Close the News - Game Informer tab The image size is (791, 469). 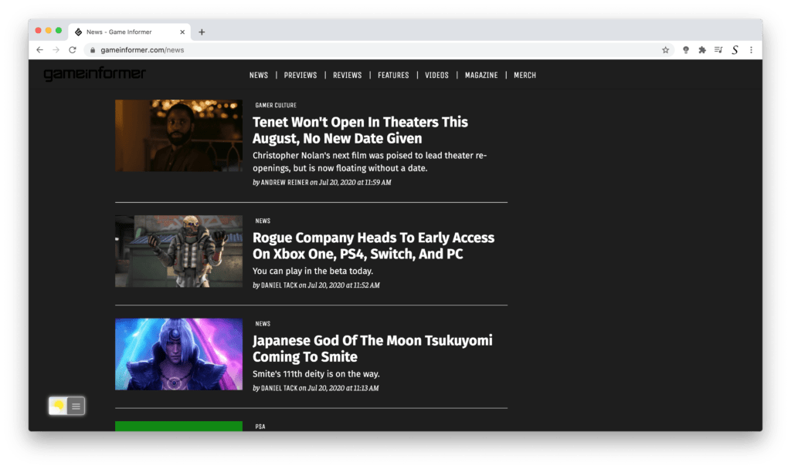pyautogui.click(x=182, y=32)
